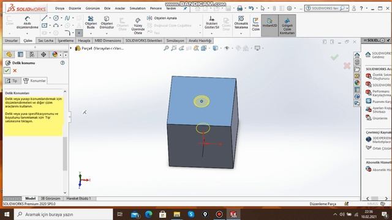Open the ConfigurationManager tab
This screenshot has height=220, width=392.
[32, 54]
